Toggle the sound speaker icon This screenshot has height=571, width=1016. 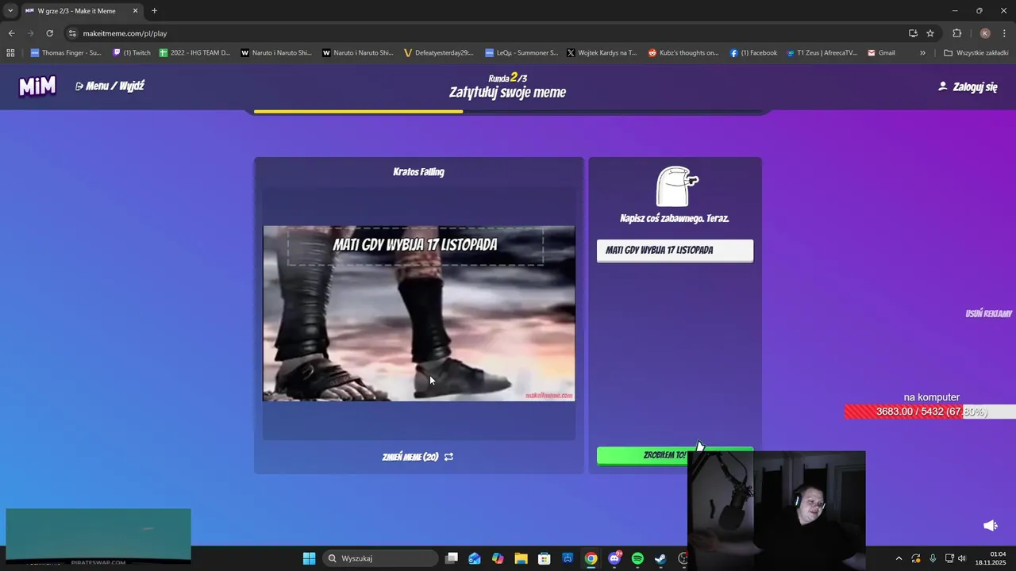point(991,525)
